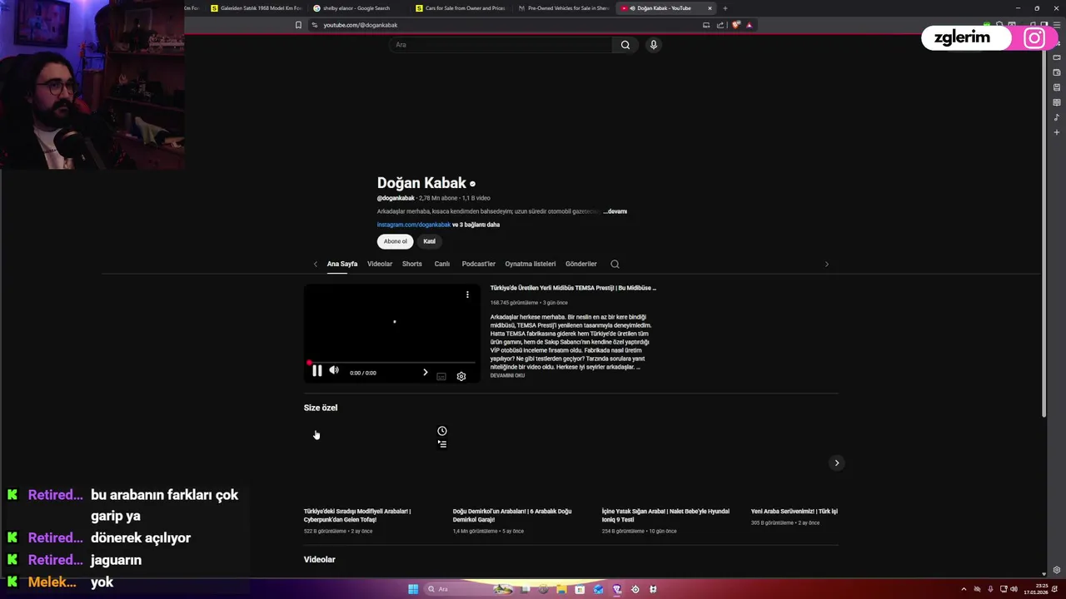Pause the featured channel video
Screen dimensions: 1066x599
[316, 372]
